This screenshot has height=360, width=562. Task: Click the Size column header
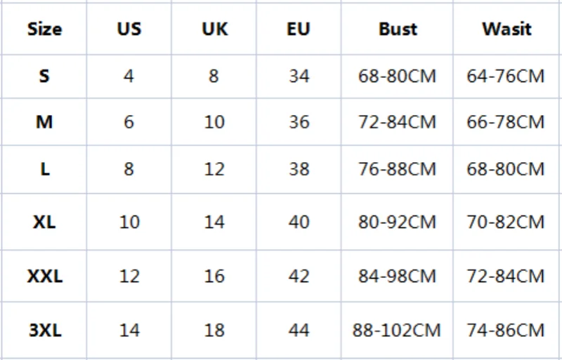click(x=44, y=29)
